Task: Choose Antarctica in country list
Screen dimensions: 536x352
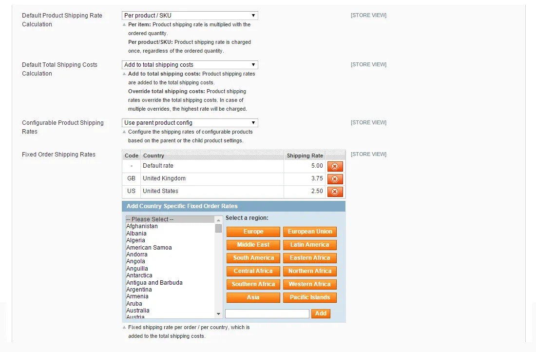Action: point(170,275)
